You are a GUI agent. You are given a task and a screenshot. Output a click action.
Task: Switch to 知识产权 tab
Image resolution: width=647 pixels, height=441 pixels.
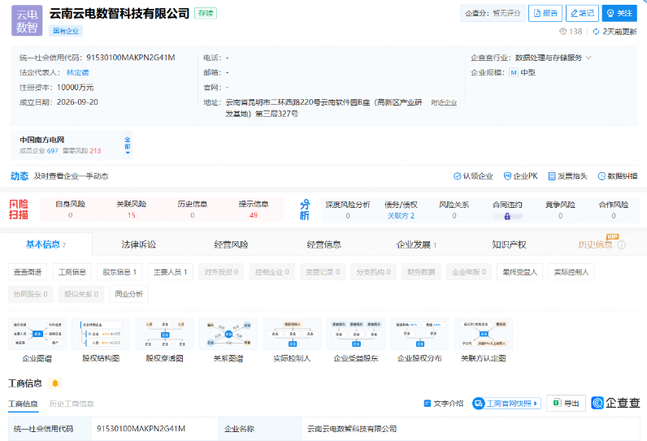pyautogui.click(x=509, y=244)
